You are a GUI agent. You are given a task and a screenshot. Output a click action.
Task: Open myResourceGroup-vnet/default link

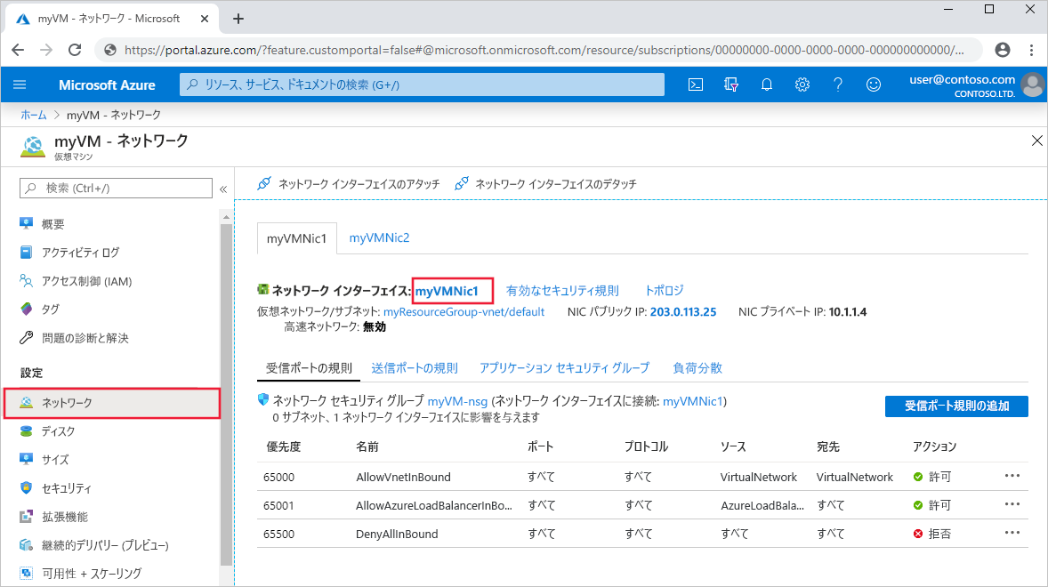[x=464, y=312]
